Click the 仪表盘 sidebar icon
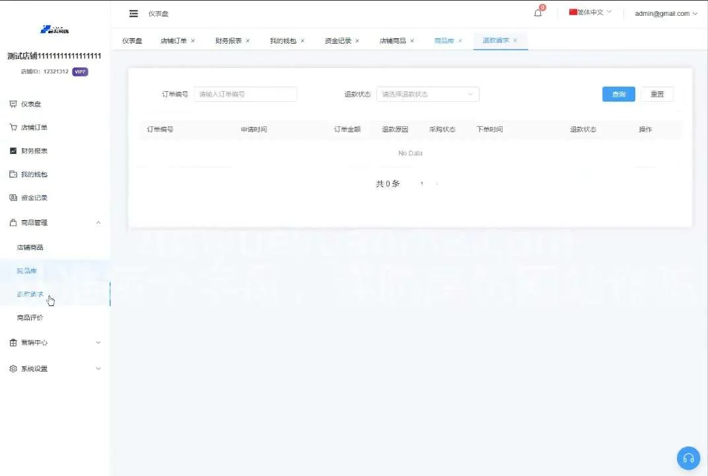 point(13,104)
